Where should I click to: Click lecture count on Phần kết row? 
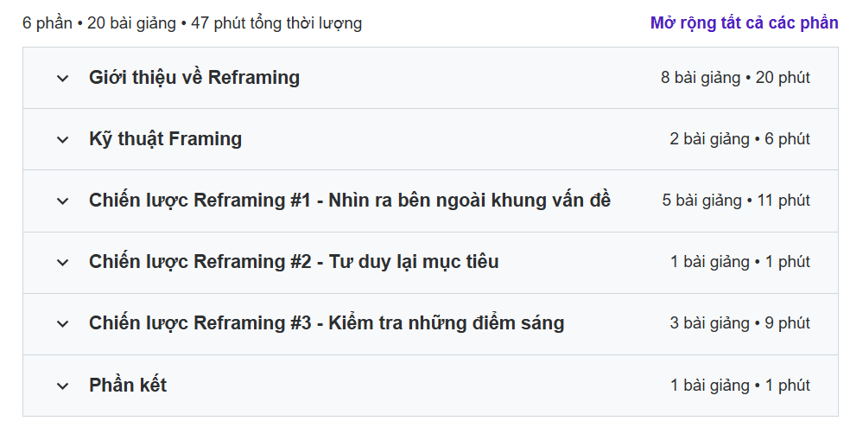pos(739,386)
